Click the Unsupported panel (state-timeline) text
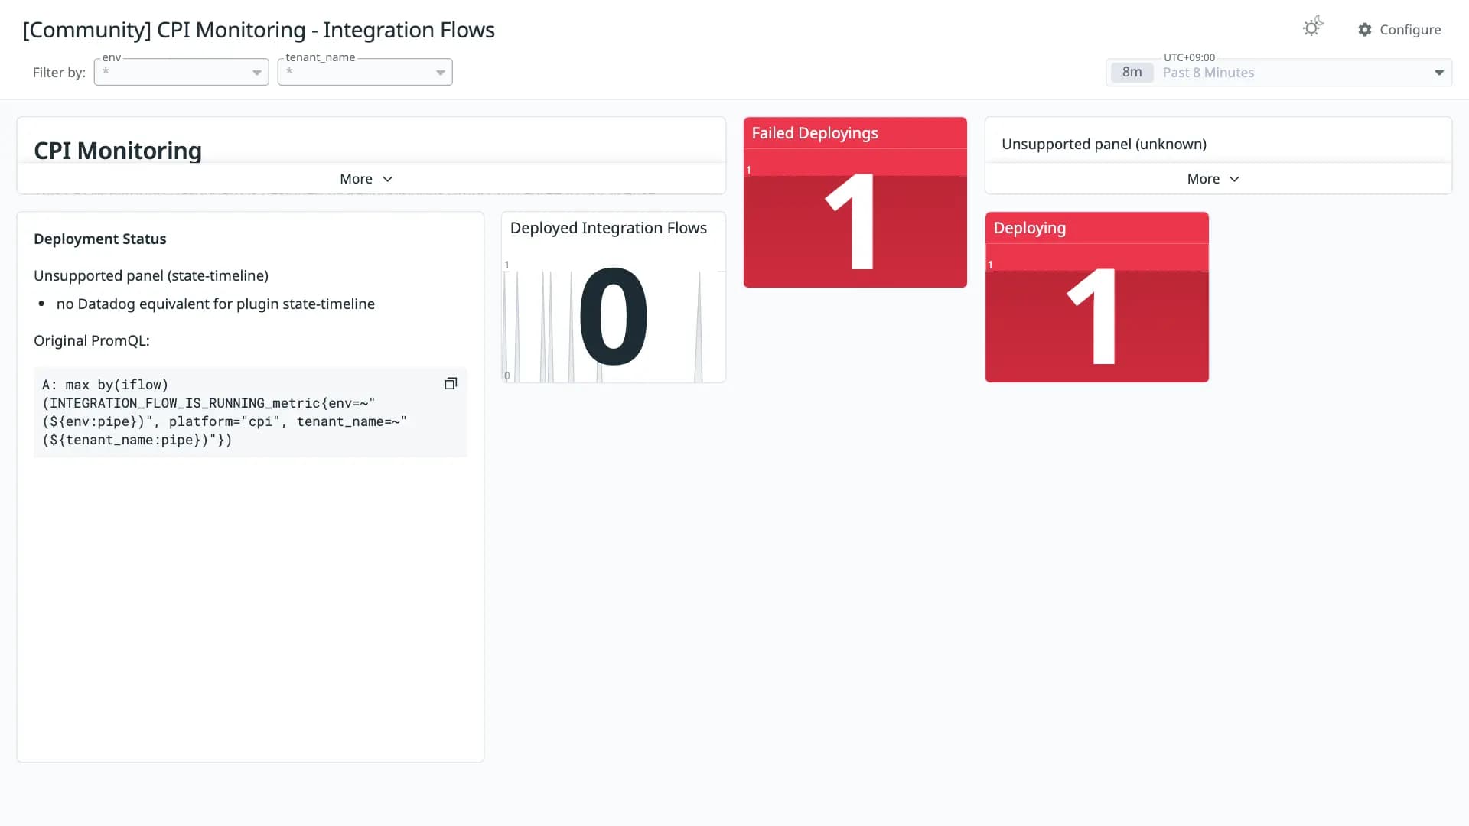 point(151,275)
